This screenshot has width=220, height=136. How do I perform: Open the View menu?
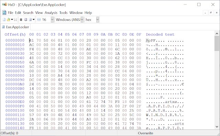point(39,13)
